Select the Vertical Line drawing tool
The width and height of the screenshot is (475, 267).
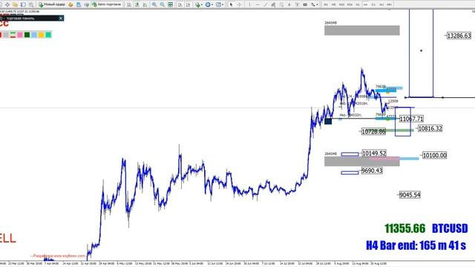249,4
